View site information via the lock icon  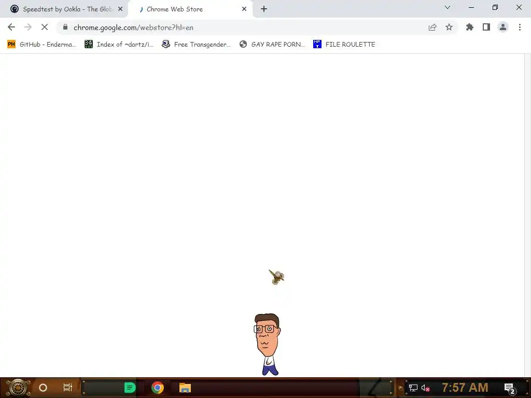click(65, 27)
